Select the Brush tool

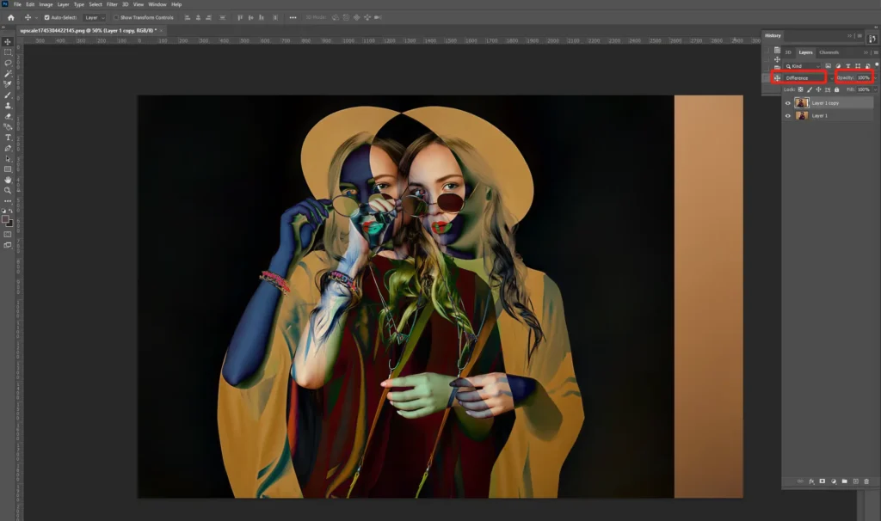[8, 95]
